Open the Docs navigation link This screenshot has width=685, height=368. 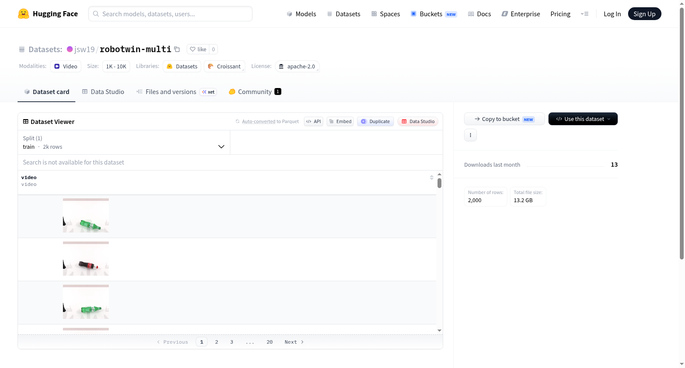(479, 14)
